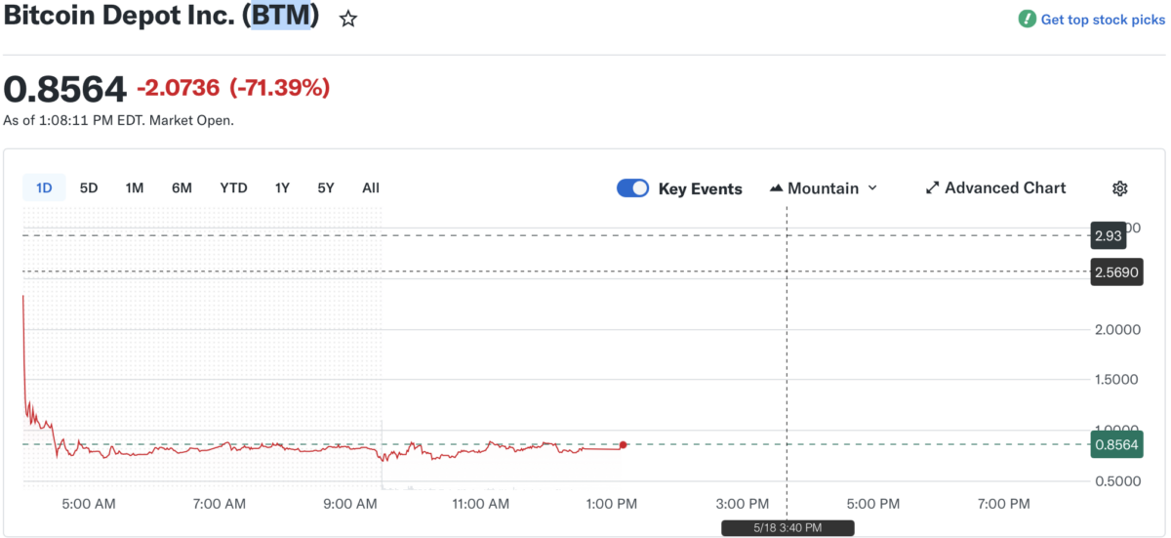Click the green Get top stock picks icon

1027,20
